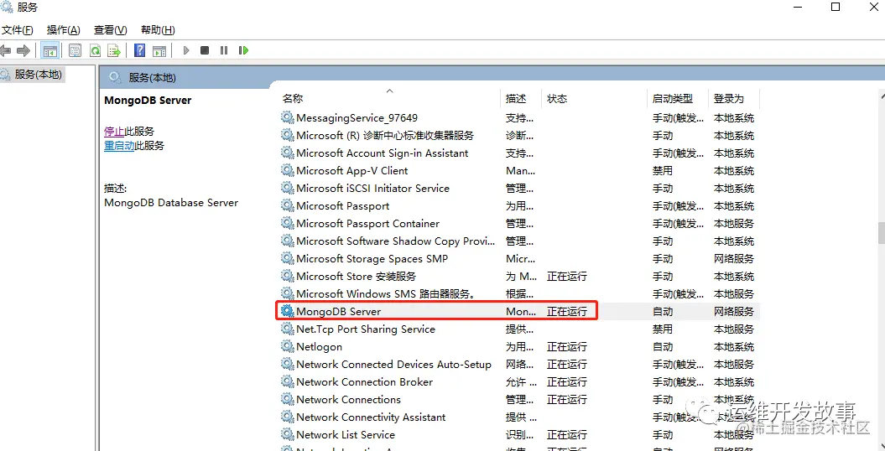Toggle the Show/Hide Console Tree toolbar icon
Image resolution: width=885 pixels, height=451 pixels.
[x=50, y=51]
